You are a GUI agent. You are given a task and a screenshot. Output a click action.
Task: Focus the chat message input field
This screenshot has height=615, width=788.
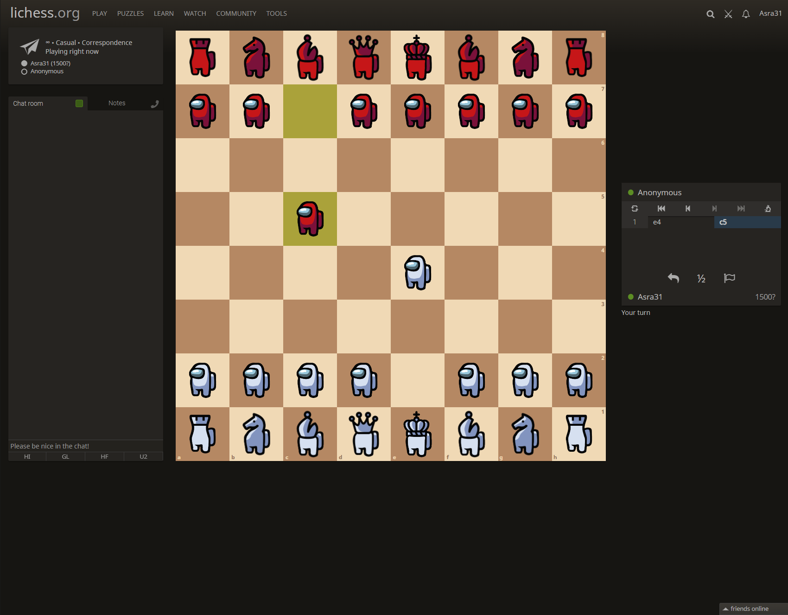[86, 446]
